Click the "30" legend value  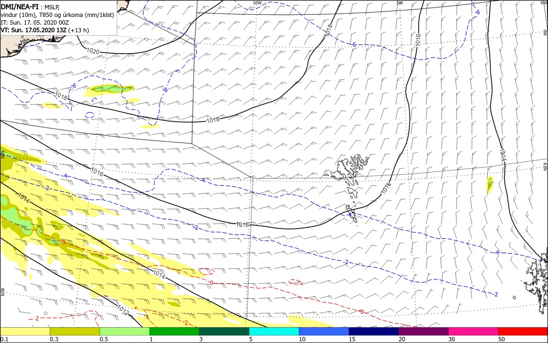452,339
